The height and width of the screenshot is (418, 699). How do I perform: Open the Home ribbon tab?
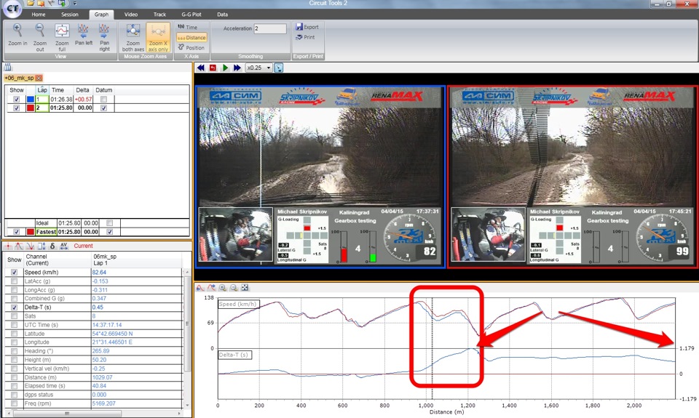39,15
